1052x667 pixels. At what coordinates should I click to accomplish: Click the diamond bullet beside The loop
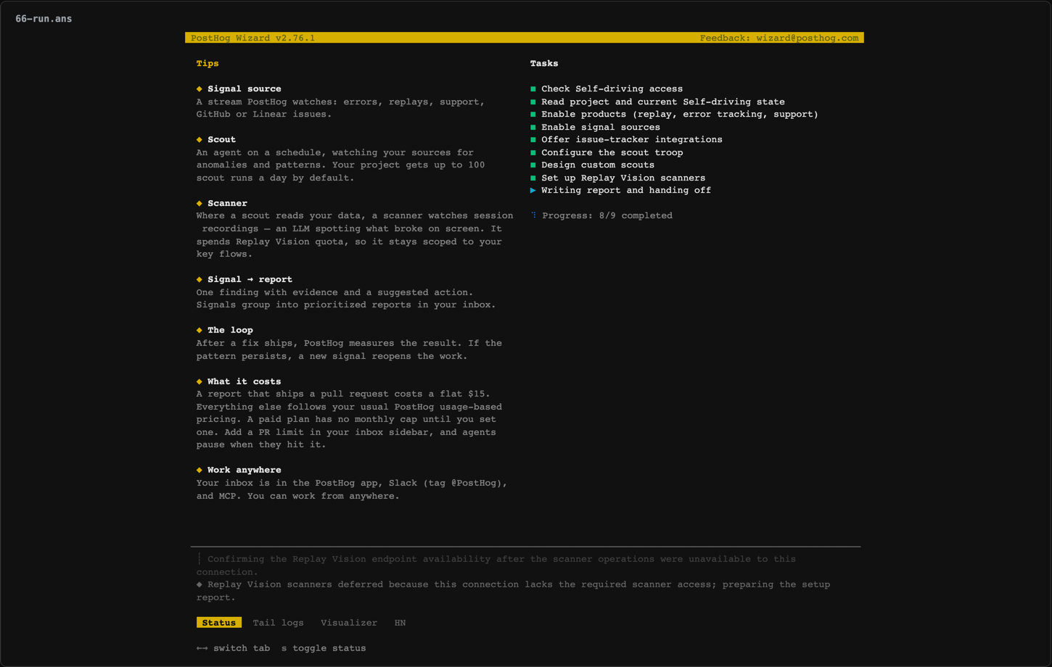(200, 331)
